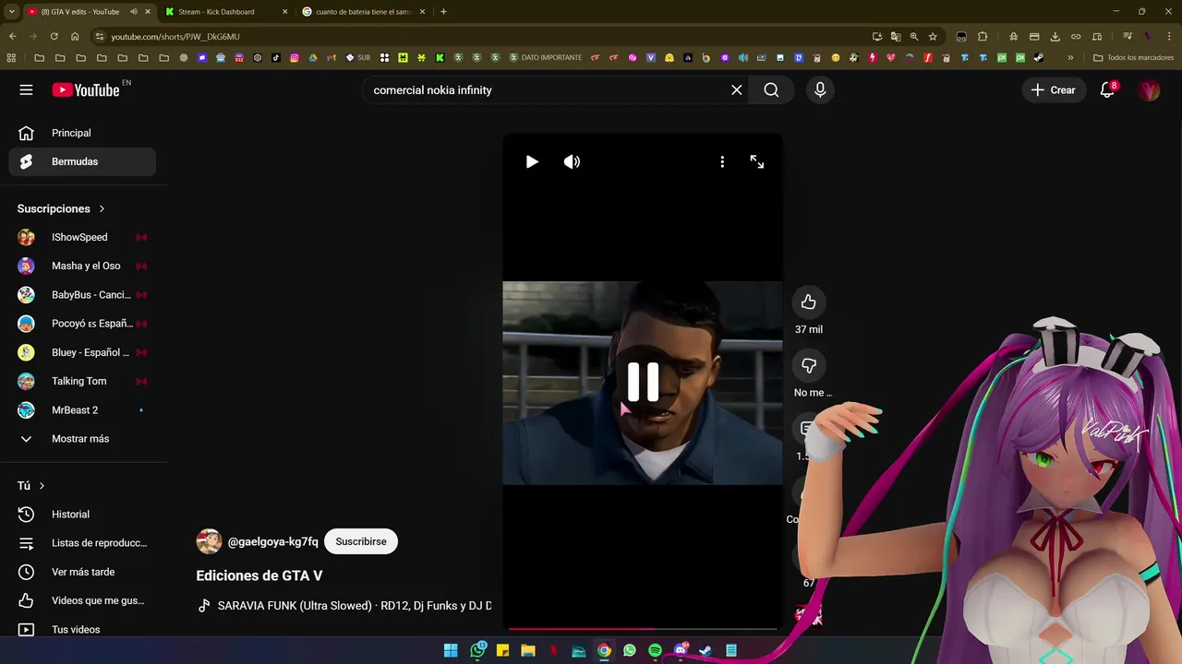
Task: Clear the search text with the X
Action: coord(737,89)
